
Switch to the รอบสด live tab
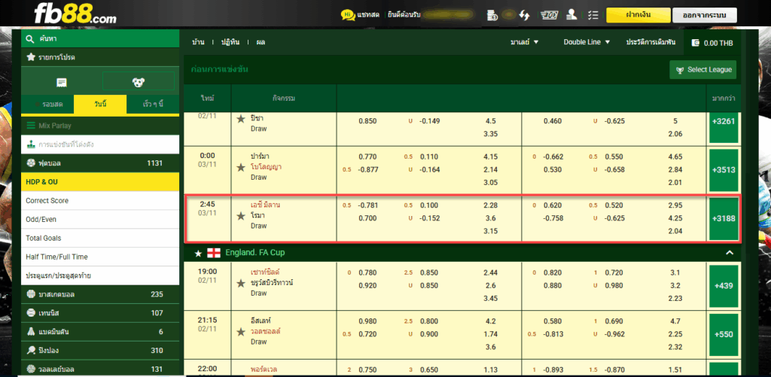point(47,104)
